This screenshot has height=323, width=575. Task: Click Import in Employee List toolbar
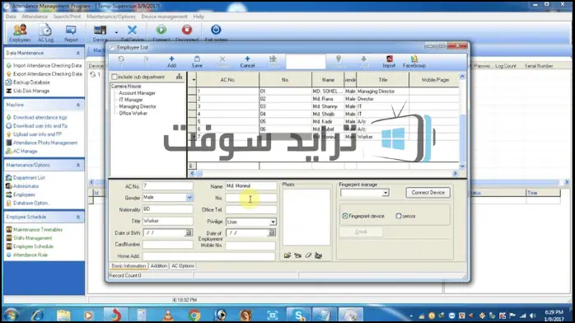tap(389, 62)
